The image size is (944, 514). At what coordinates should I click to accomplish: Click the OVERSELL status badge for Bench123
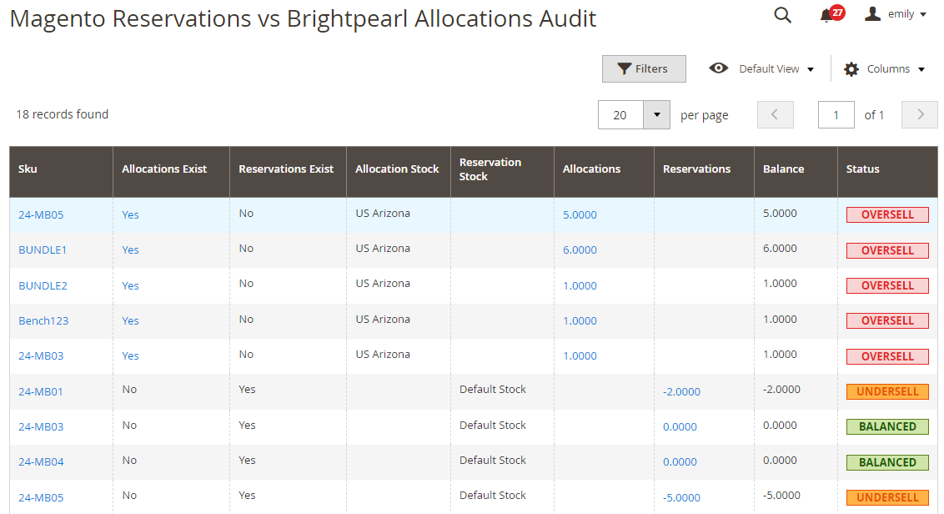(886, 320)
